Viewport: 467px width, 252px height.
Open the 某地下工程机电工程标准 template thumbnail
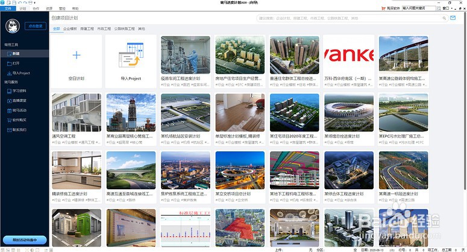coord(295,170)
